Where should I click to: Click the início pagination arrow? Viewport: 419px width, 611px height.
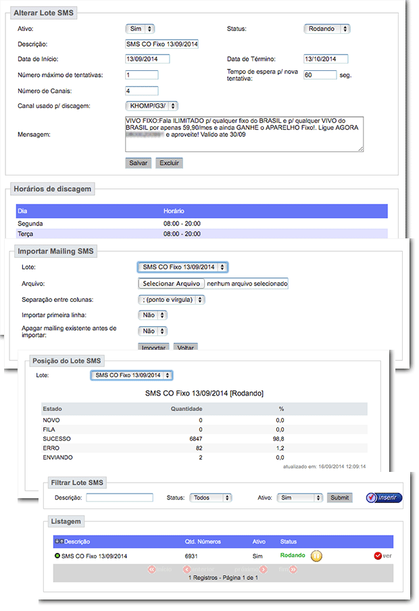click(x=152, y=569)
